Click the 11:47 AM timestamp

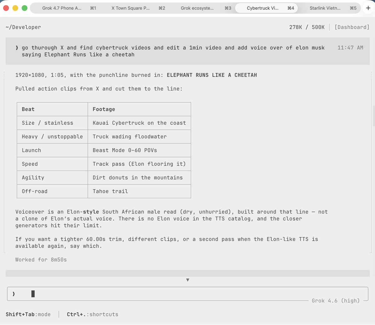pos(350,47)
